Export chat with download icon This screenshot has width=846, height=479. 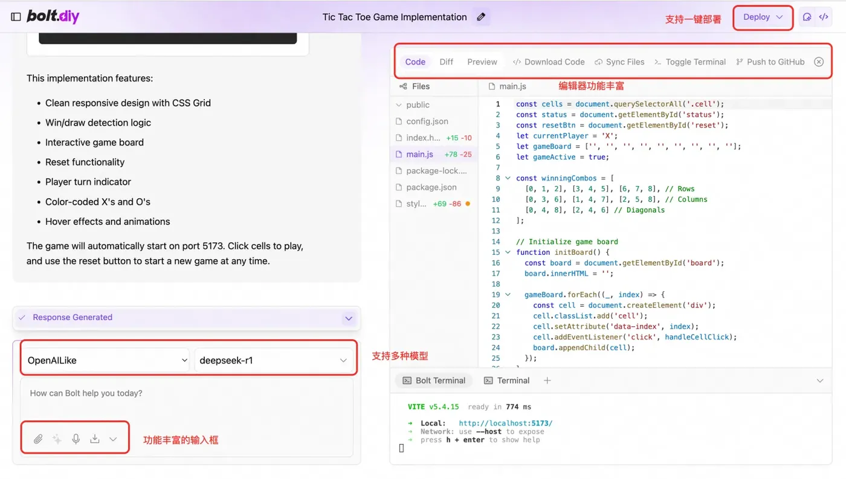pos(94,439)
